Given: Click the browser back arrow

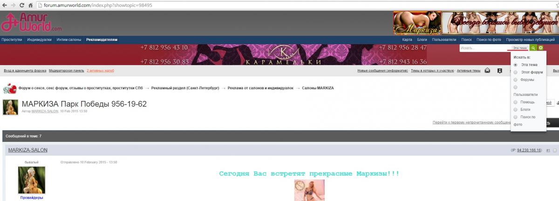Looking at the screenshot, I should pos(4,6).
